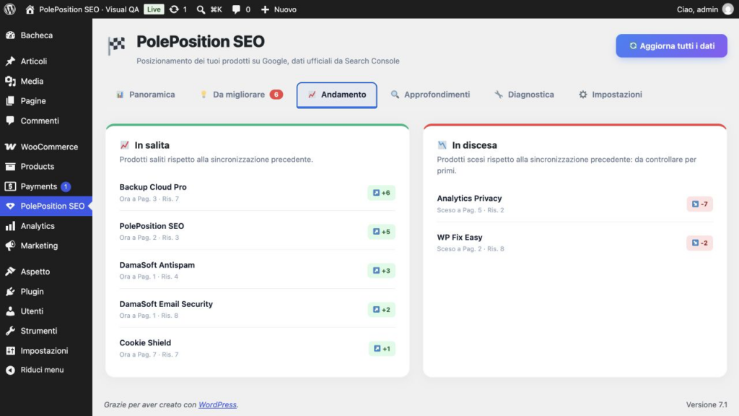This screenshot has width=739, height=416.
Task: Click the updates icon showing 1
Action: click(174, 9)
